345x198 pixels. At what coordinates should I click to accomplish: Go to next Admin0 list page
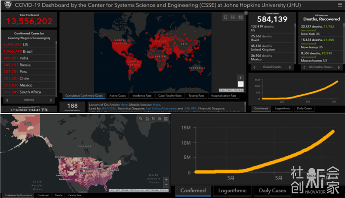51,100
